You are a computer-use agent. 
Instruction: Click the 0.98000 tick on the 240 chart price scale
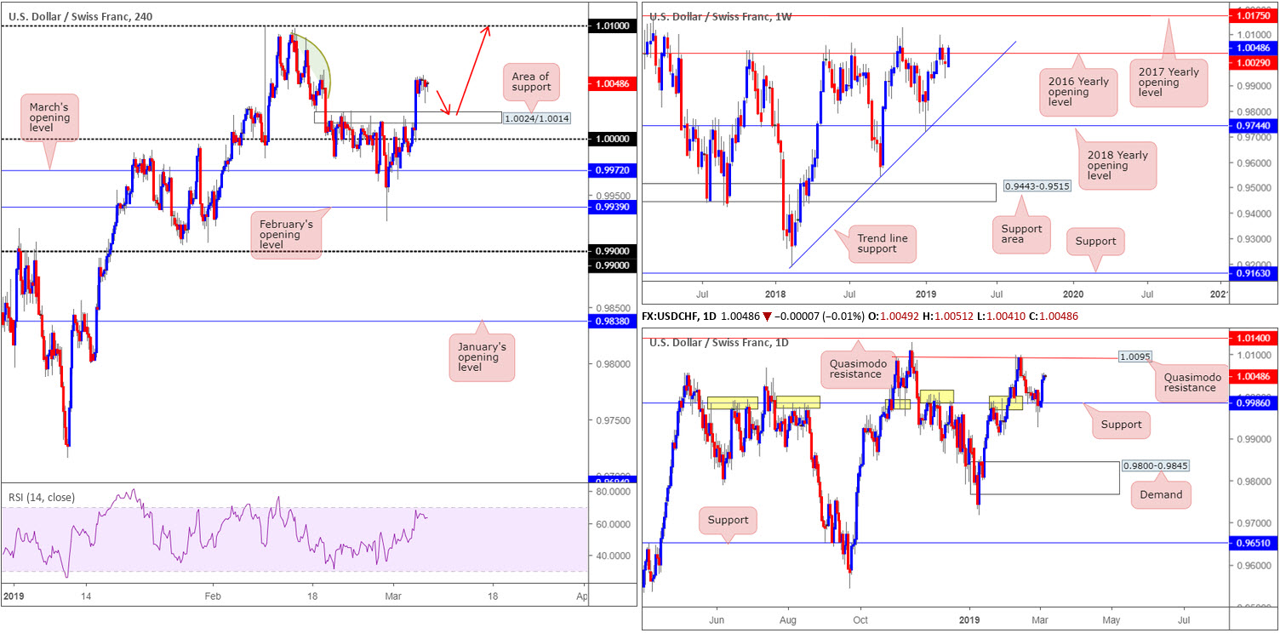[x=613, y=364]
